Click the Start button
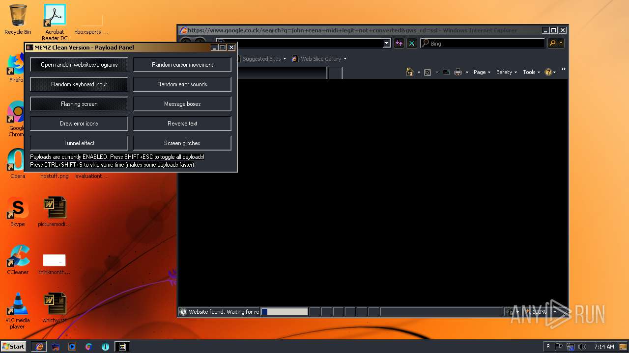The image size is (629, 353). [x=13, y=346]
